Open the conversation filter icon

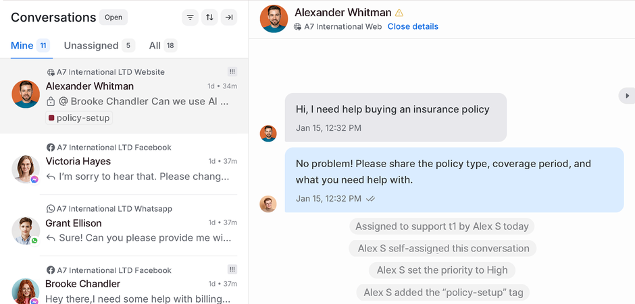tap(190, 18)
